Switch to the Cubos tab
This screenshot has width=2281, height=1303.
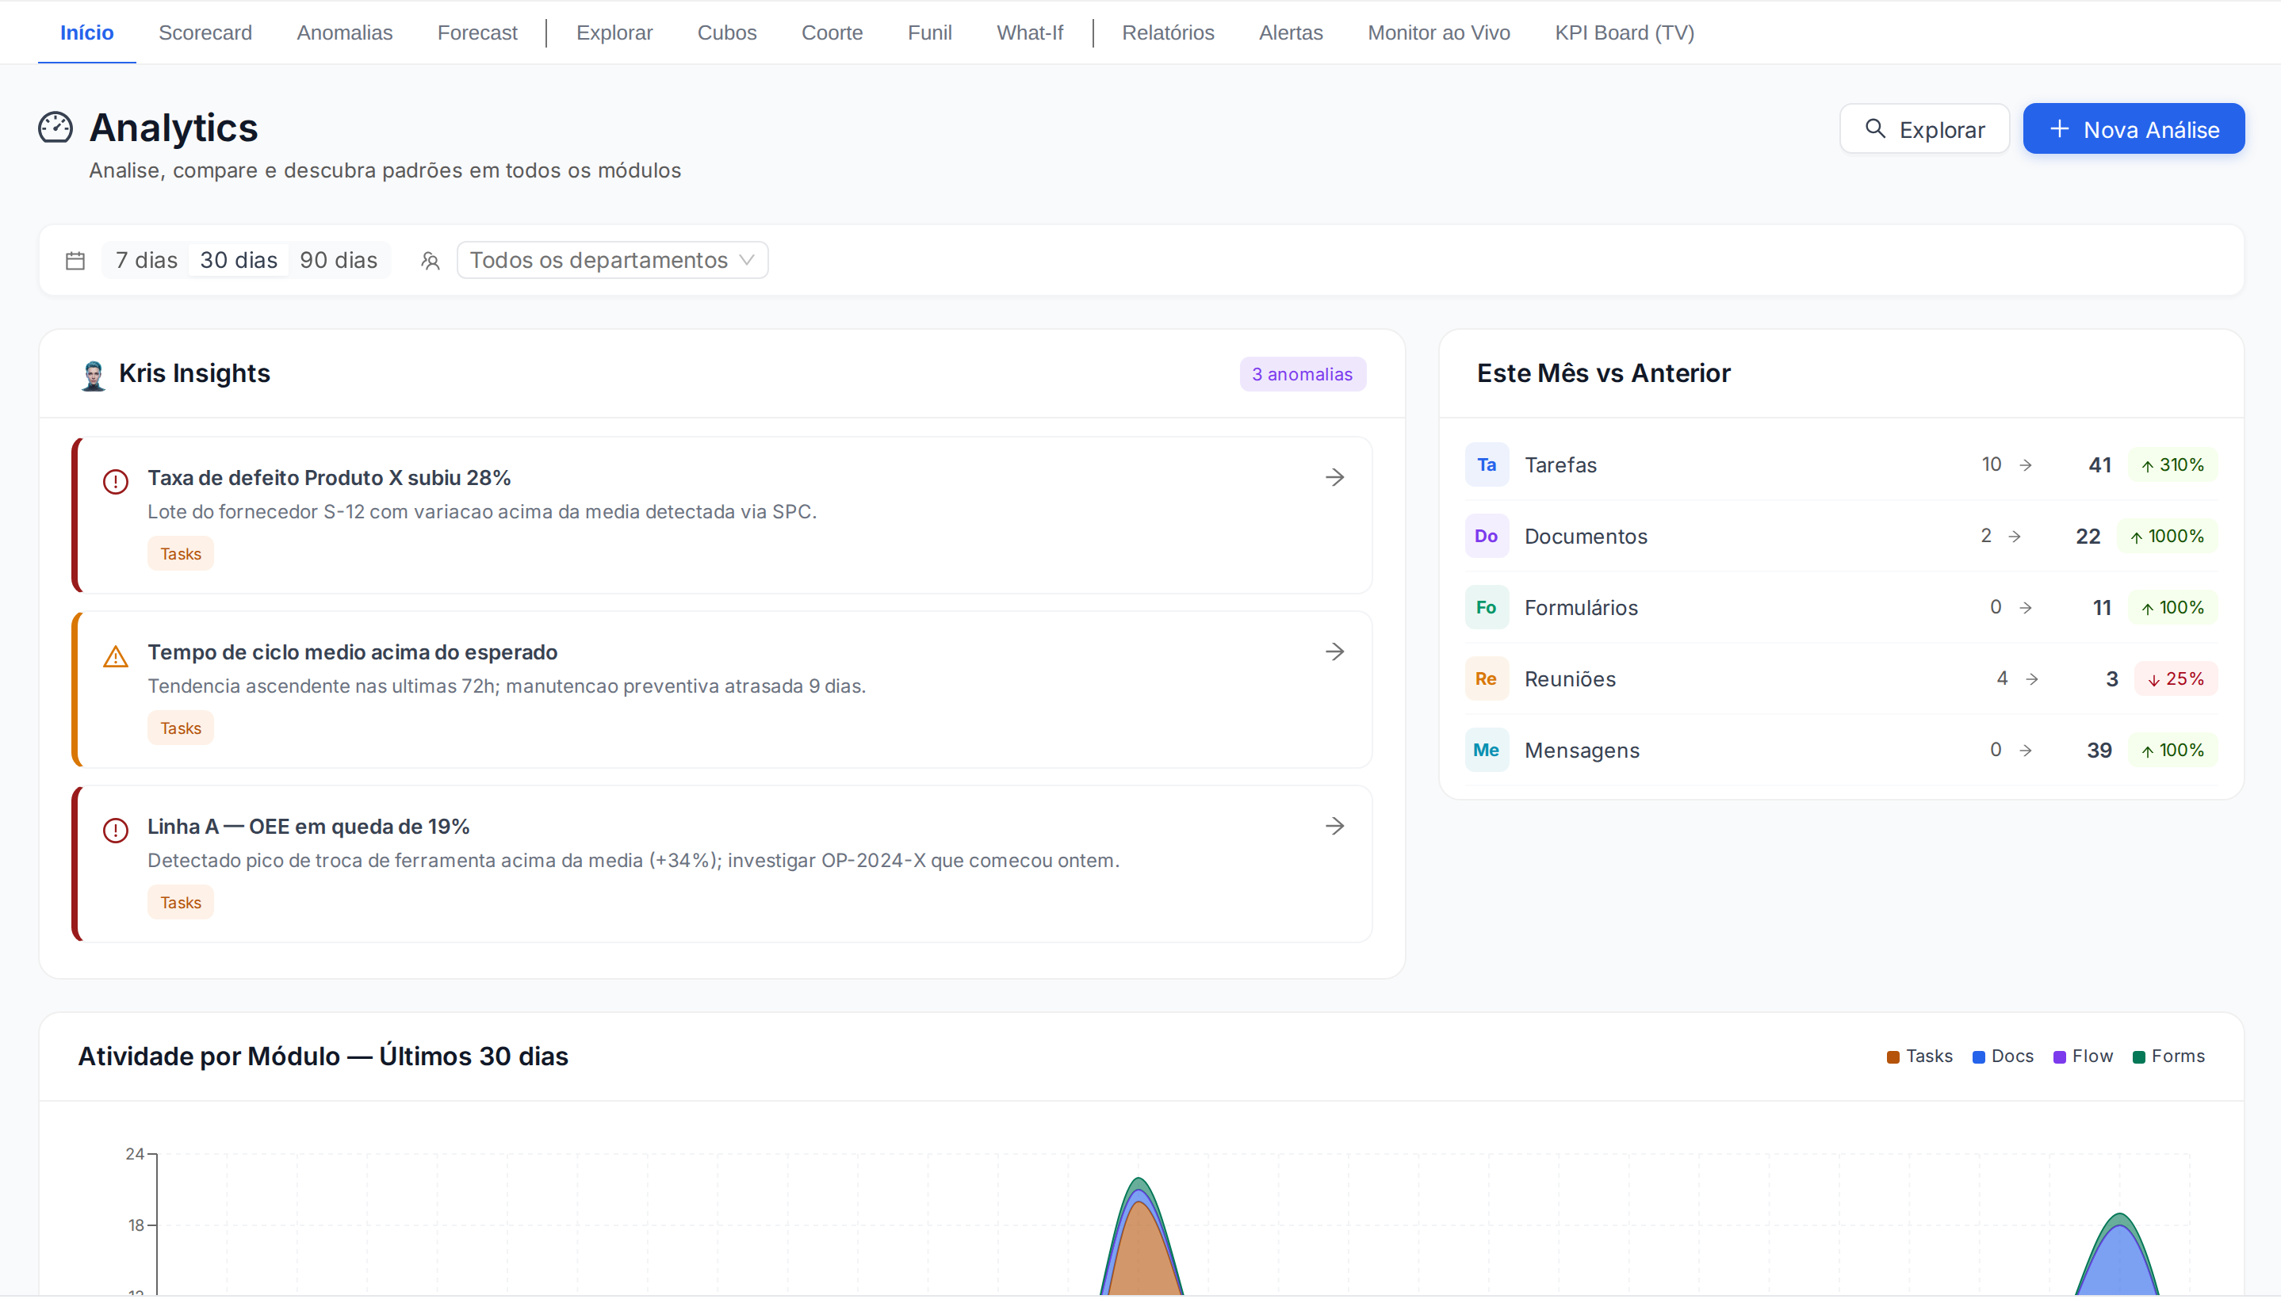click(x=727, y=32)
